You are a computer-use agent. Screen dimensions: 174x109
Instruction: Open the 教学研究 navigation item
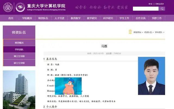click(92, 18)
